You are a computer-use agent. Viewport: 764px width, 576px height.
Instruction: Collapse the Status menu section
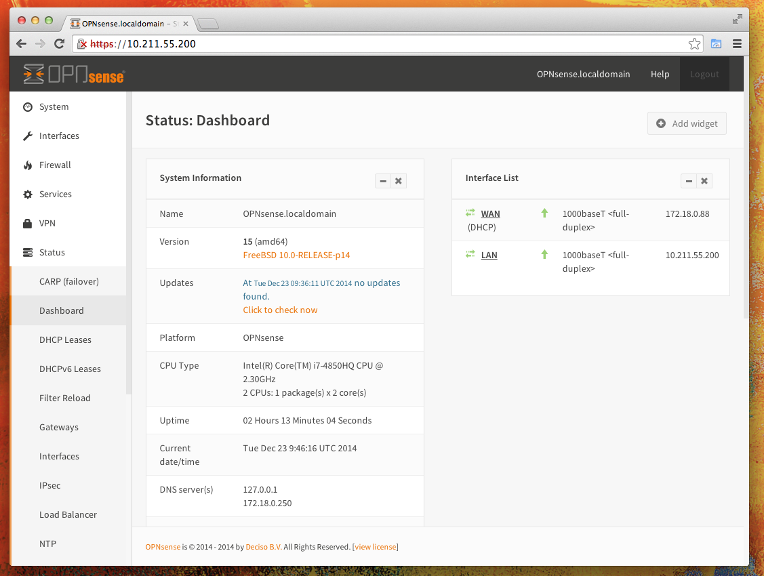coord(52,253)
